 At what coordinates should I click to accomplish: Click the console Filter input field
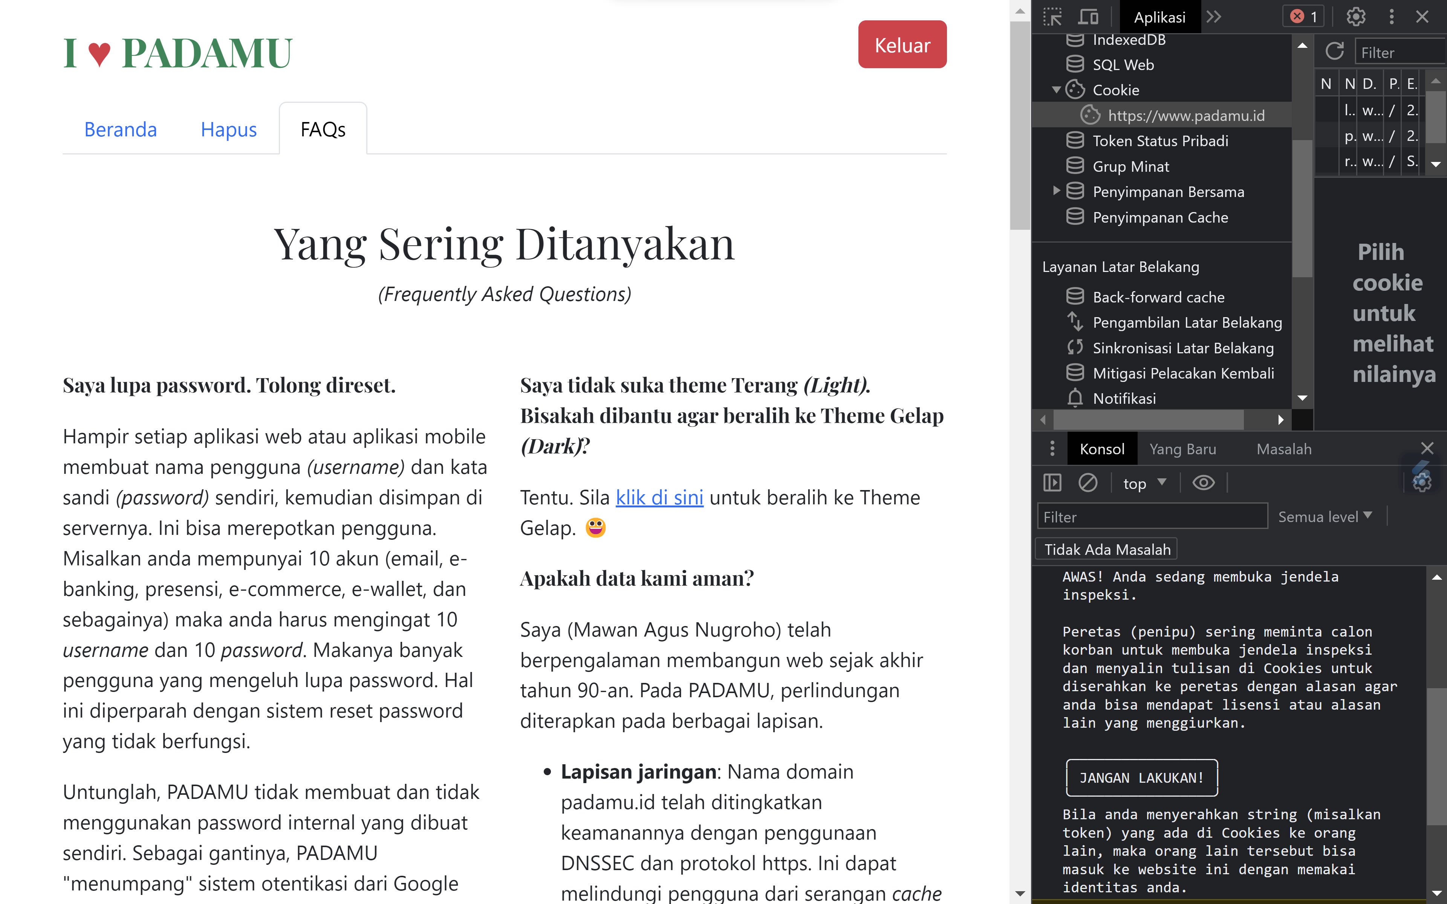[1152, 516]
